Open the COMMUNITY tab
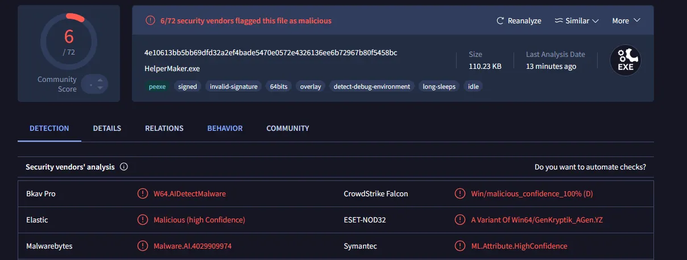Viewport: 687px width, 260px height. click(x=288, y=129)
